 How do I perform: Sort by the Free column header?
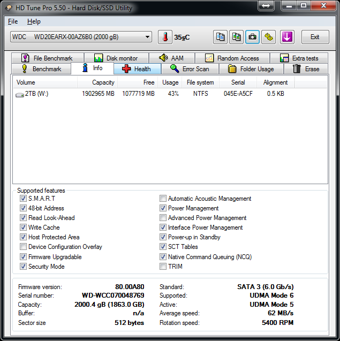click(138, 82)
